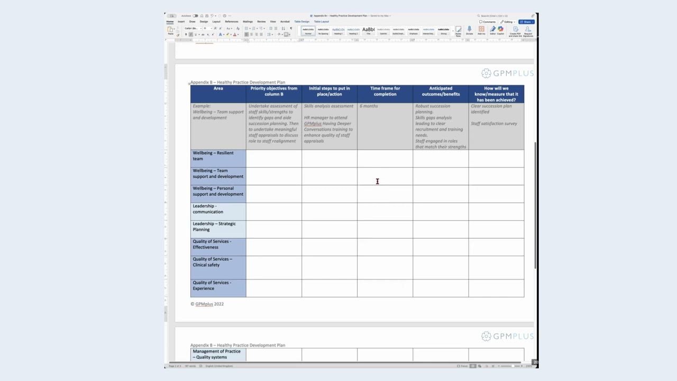Click the 'Quality of Services - Clinical safety' cell
677x381 pixels.
pos(218,267)
